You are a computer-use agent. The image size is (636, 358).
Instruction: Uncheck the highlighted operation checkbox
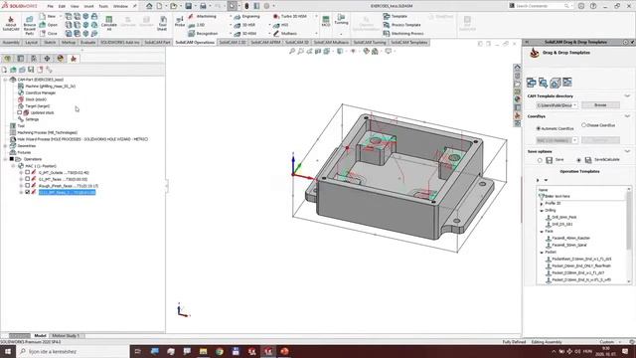click(x=27, y=192)
